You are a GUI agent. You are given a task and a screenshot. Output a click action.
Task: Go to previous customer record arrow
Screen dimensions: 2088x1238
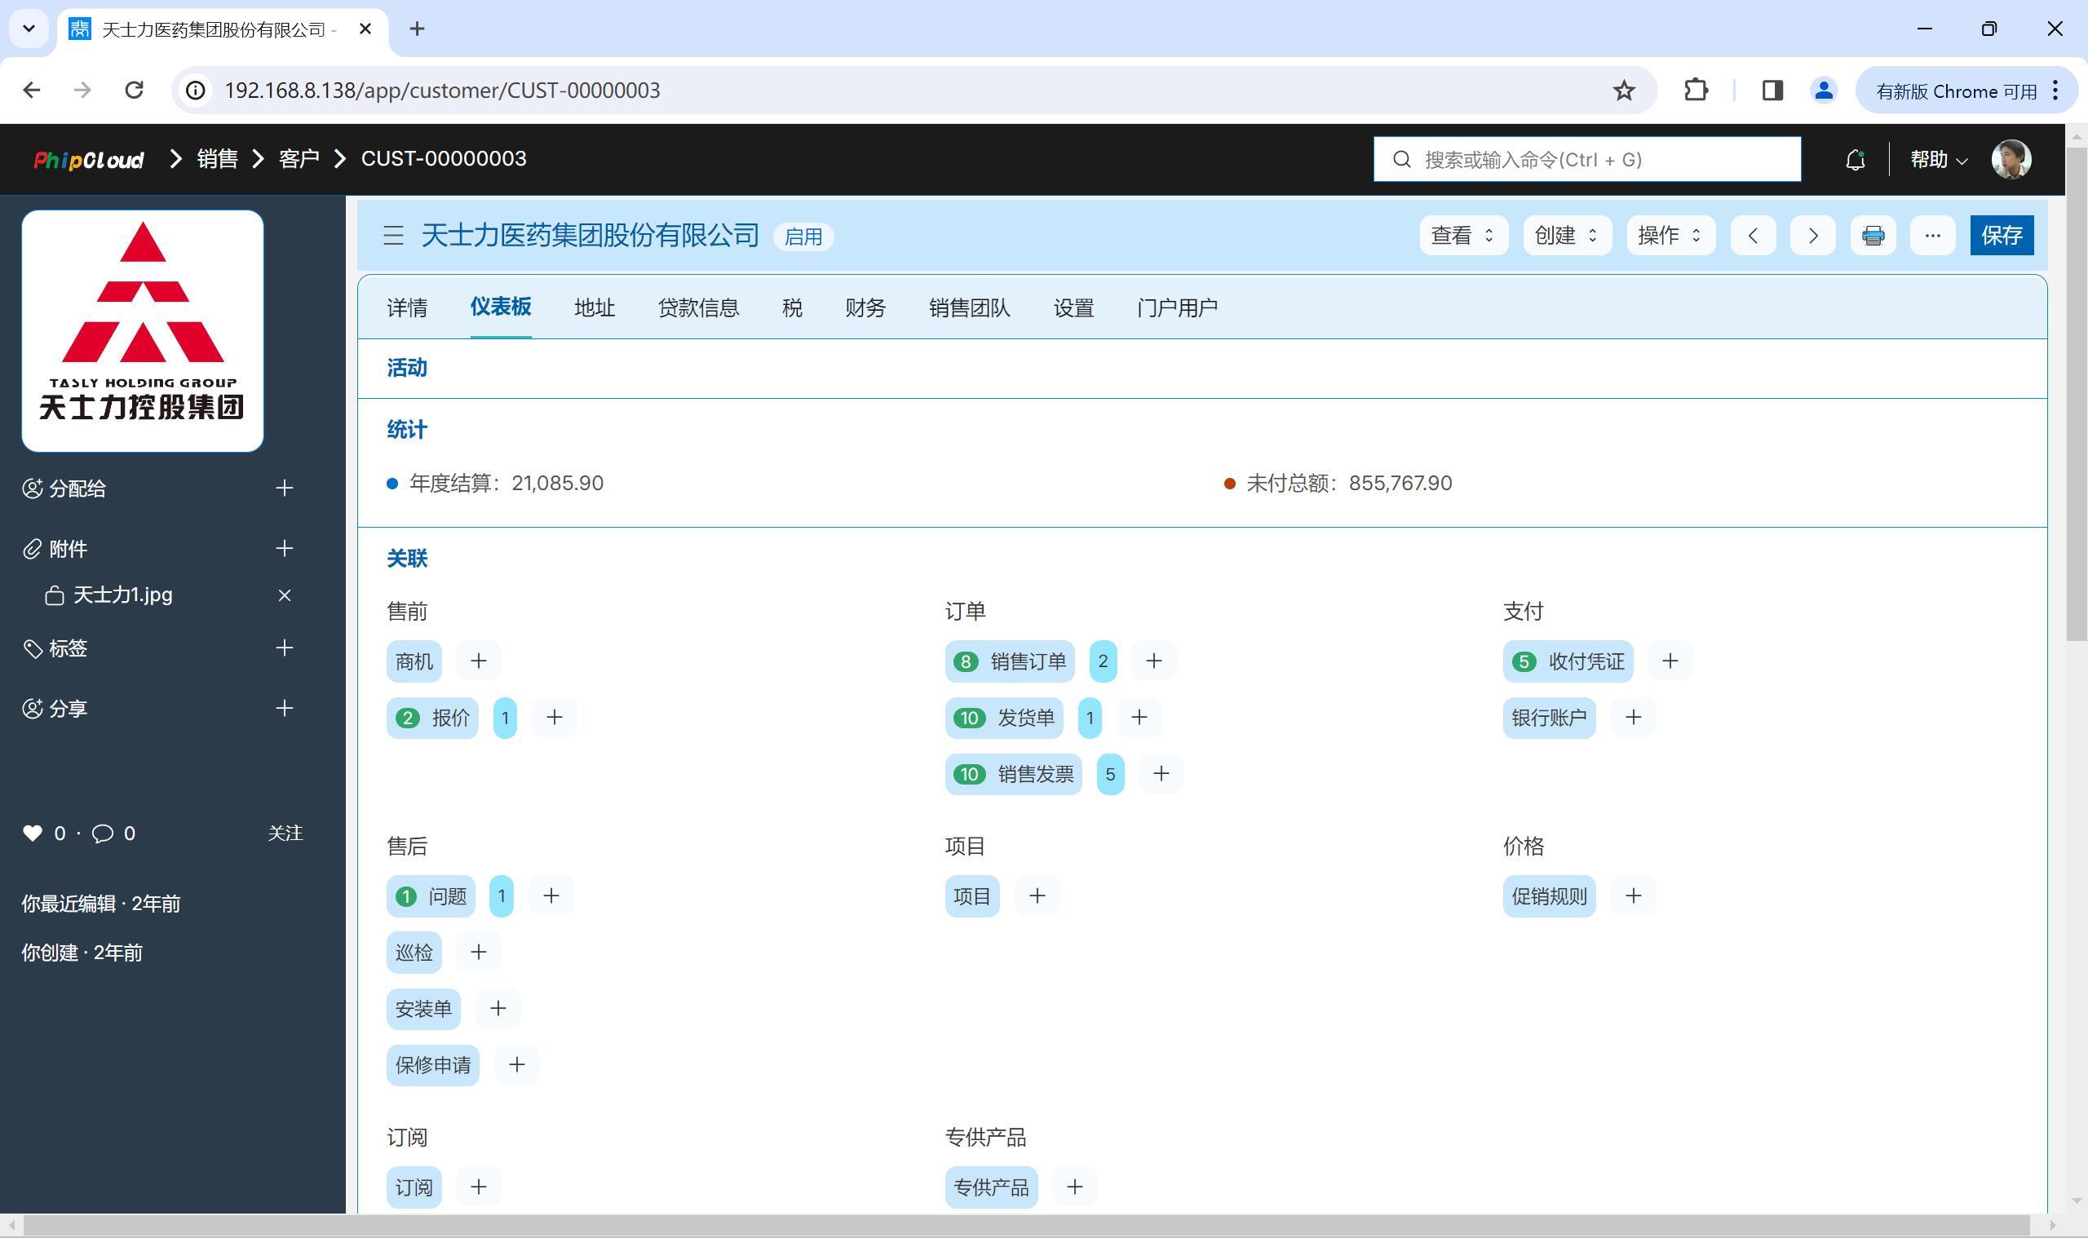point(1753,235)
